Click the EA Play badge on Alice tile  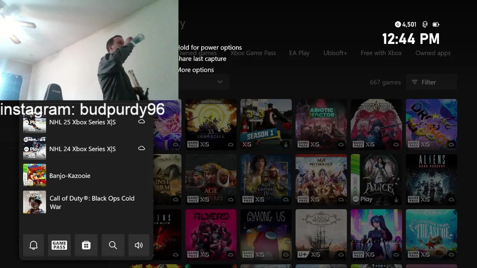tap(363, 199)
